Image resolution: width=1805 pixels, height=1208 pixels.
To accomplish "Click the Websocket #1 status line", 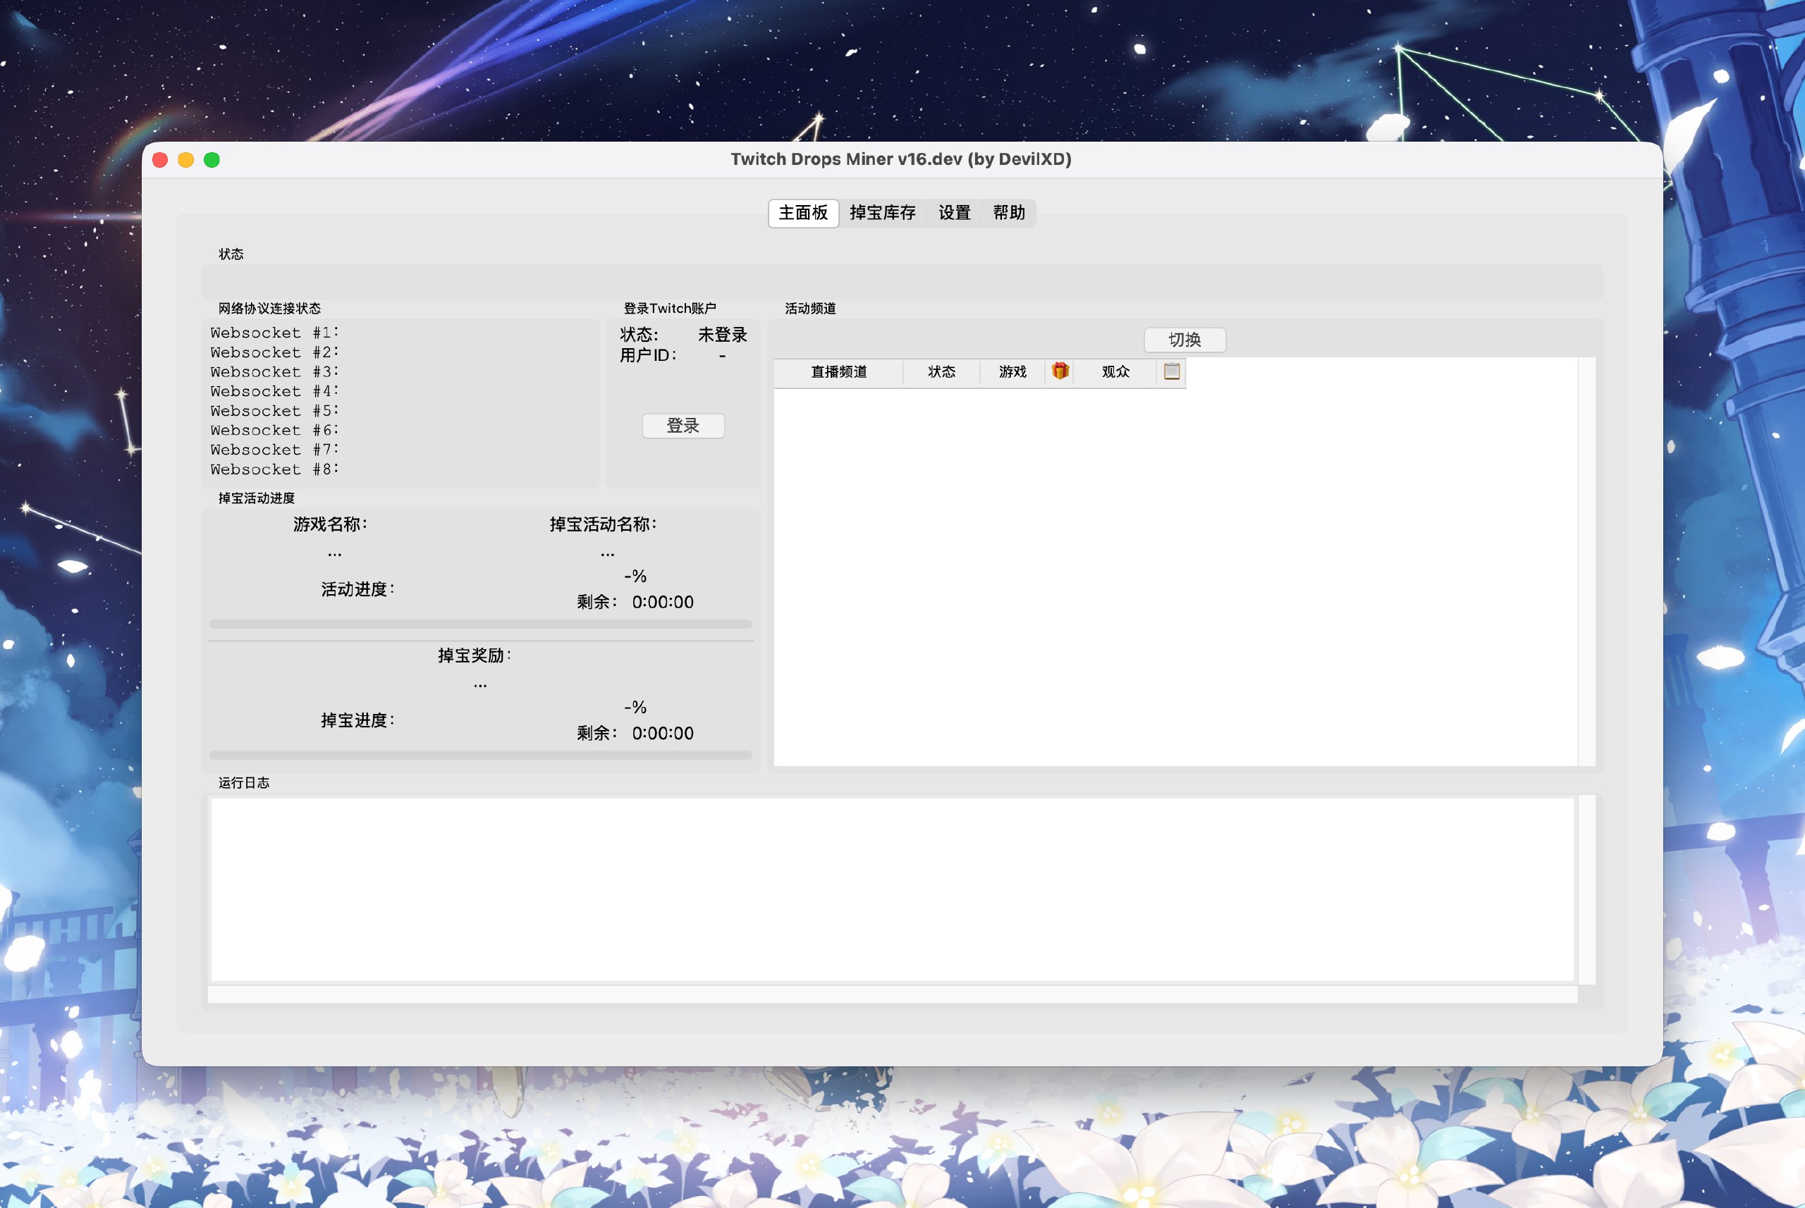I will coord(274,333).
